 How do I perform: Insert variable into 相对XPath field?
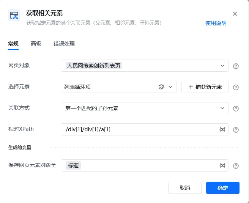pyautogui.click(x=222, y=129)
